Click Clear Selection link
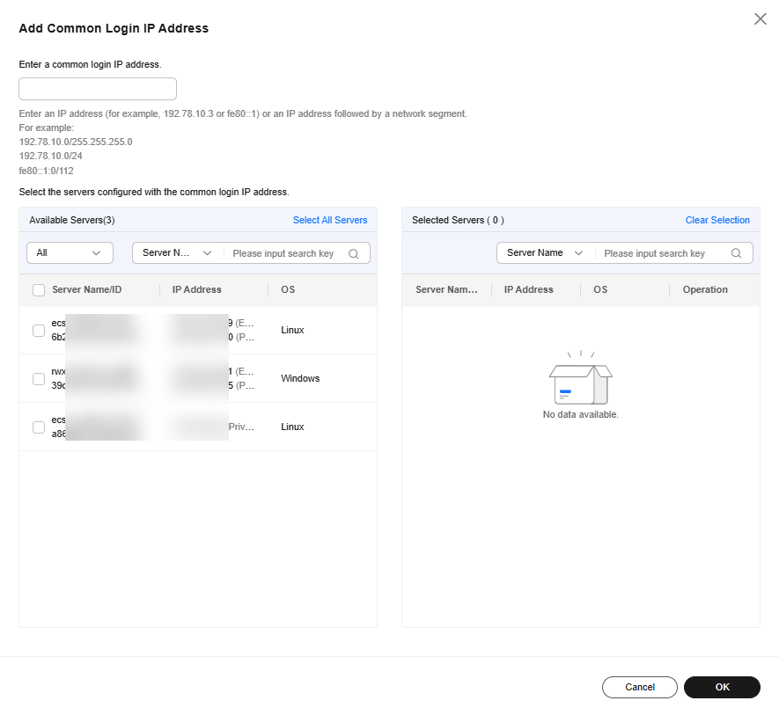This screenshot has height=708, width=779. (717, 220)
